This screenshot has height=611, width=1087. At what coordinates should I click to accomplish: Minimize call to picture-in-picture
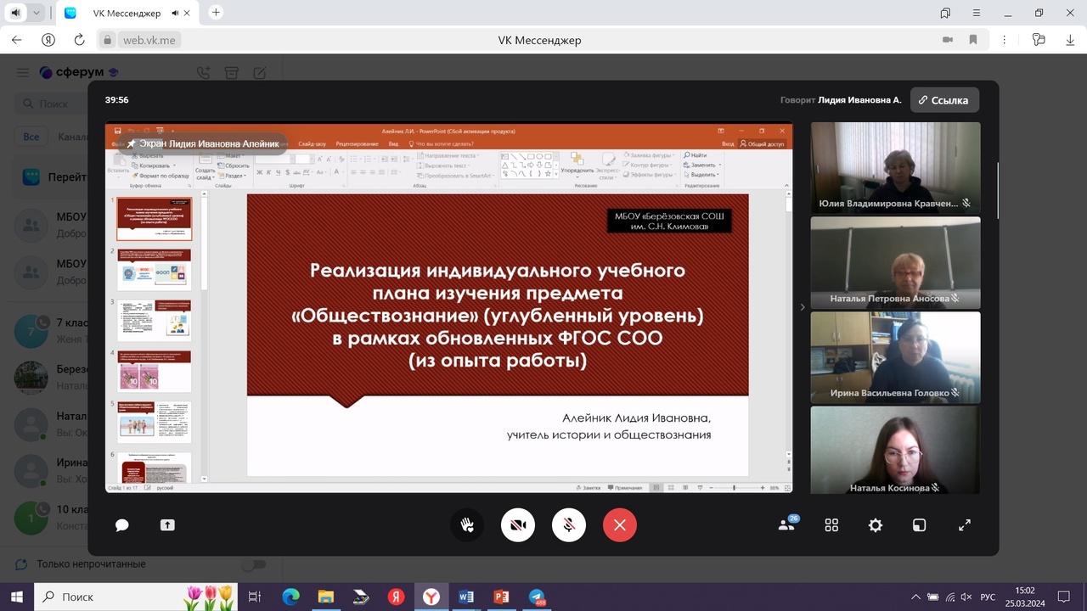pyautogui.click(x=919, y=525)
